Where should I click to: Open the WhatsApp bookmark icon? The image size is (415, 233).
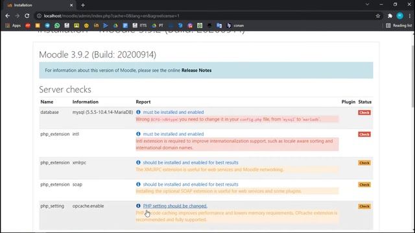(x=57, y=26)
